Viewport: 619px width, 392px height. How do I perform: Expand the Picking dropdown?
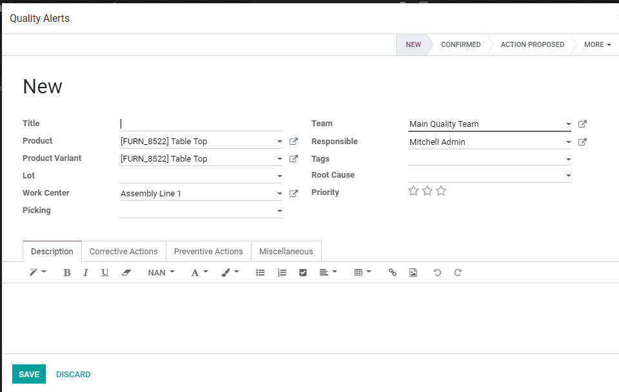[279, 210]
